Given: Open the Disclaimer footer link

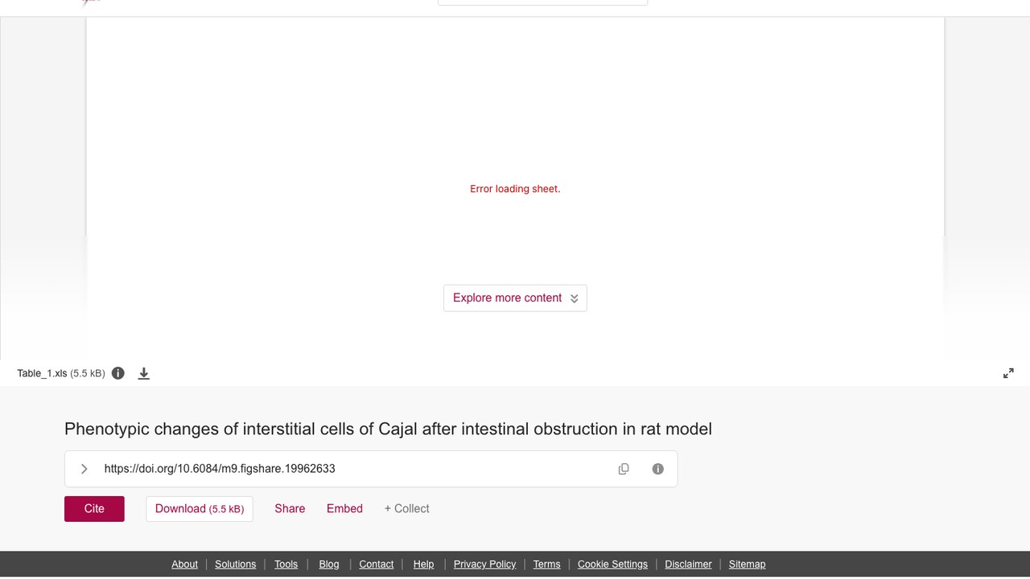Looking at the screenshot, I should pyautogui.click(x=688, y=565).
